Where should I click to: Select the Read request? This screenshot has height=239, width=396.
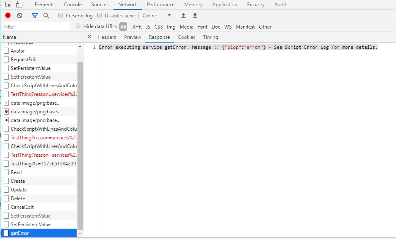coord(39,172)
